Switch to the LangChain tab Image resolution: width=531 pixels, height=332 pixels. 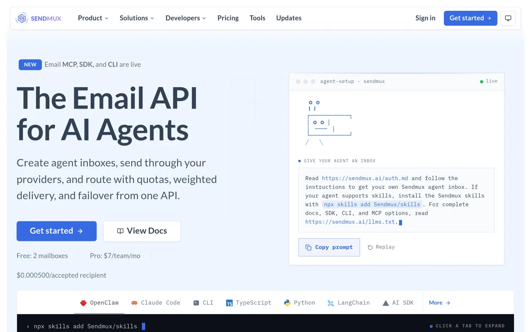[x=348, y=303]
